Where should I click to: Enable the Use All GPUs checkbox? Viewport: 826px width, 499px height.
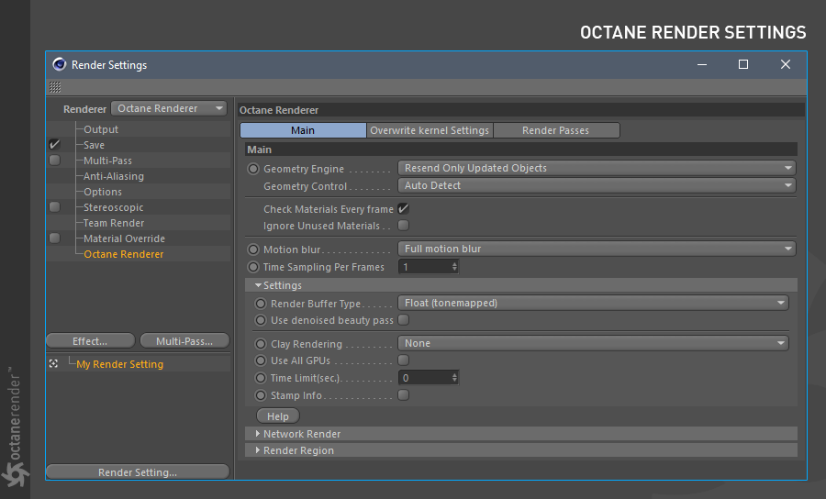point(404,360)
